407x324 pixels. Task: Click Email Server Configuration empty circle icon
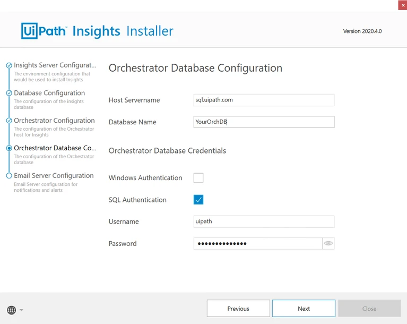(x=9, y=176)
